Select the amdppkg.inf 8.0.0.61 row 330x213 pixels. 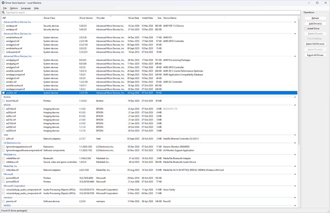(x=149, y=60)
